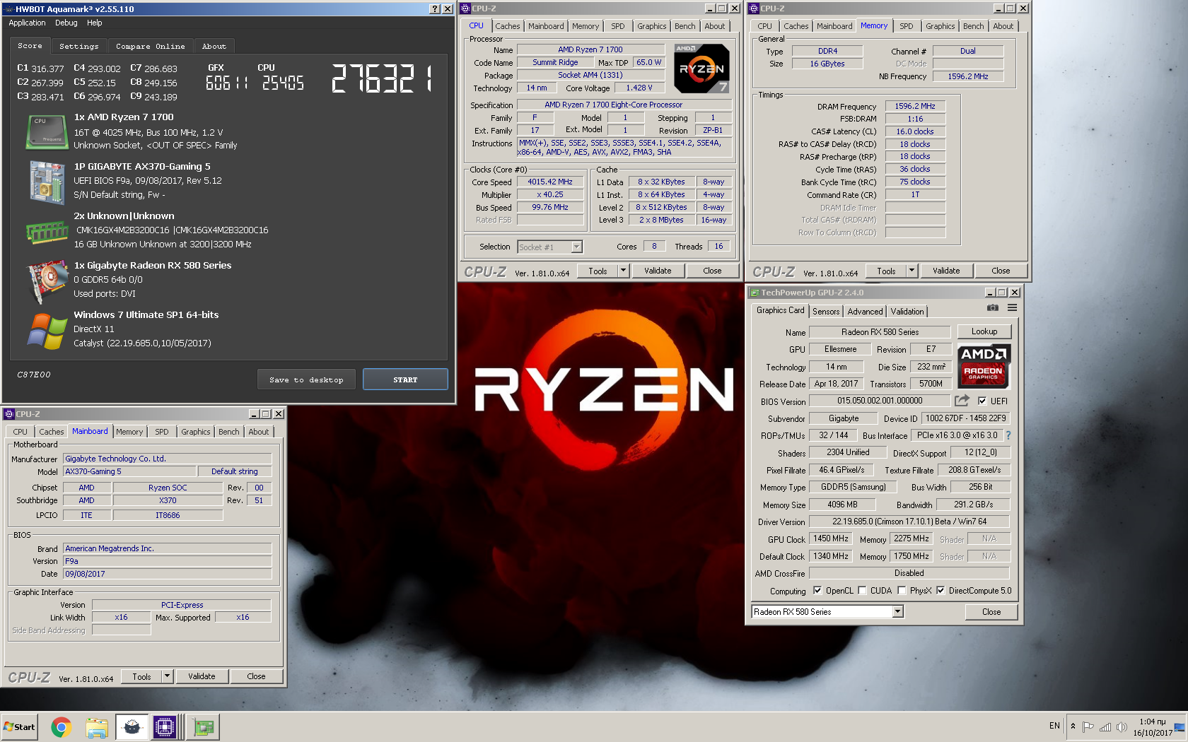Toggle the UEFI checkbox in GPU-Z

[x=982, y=401]
